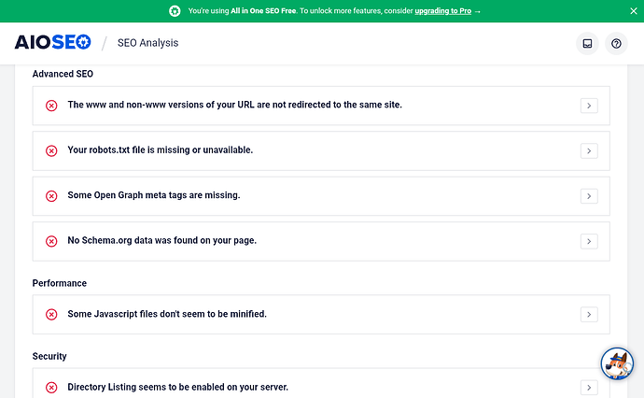
Task: Click the Advanced SEO section heading
Action: (63, 74)
